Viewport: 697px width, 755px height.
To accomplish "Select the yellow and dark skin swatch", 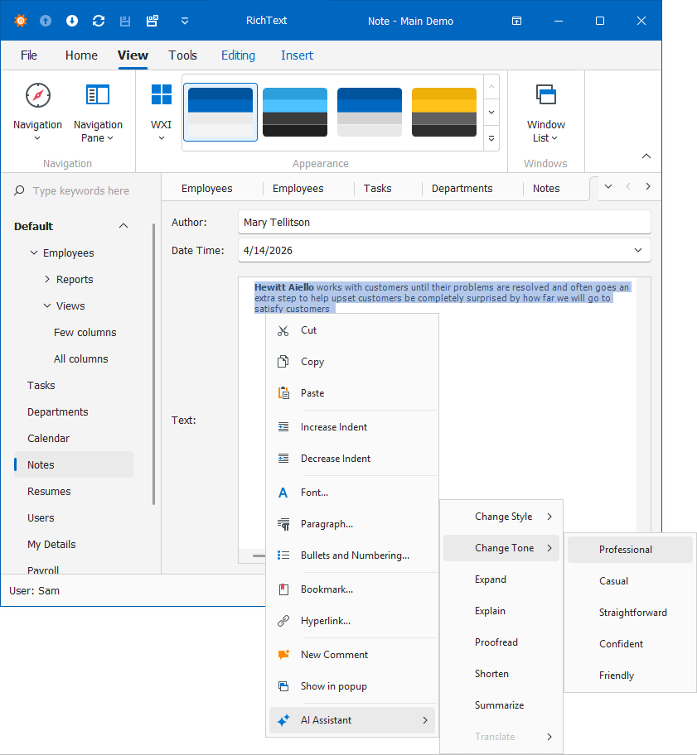I will point(444,113).
